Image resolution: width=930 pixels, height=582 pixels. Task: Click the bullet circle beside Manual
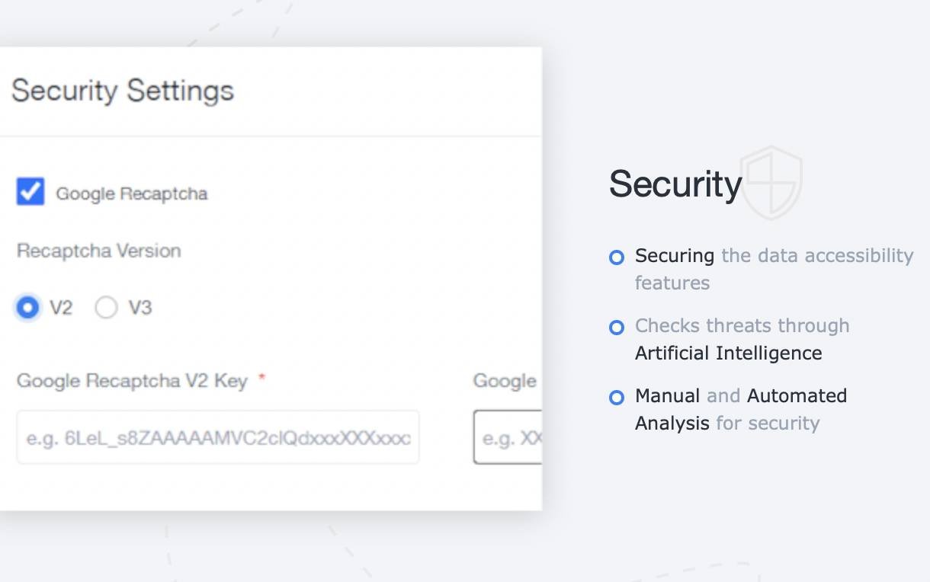coord(617,398)
